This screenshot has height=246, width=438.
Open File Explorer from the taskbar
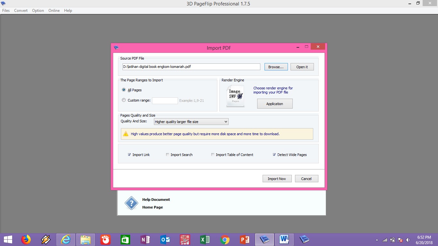(x=86, y=240)
